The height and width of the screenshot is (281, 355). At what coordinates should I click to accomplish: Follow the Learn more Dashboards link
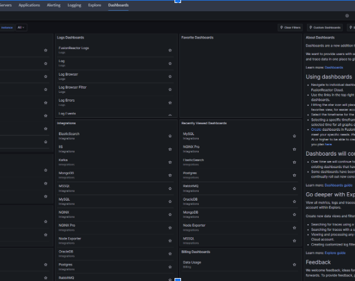(x=334, y=67)
